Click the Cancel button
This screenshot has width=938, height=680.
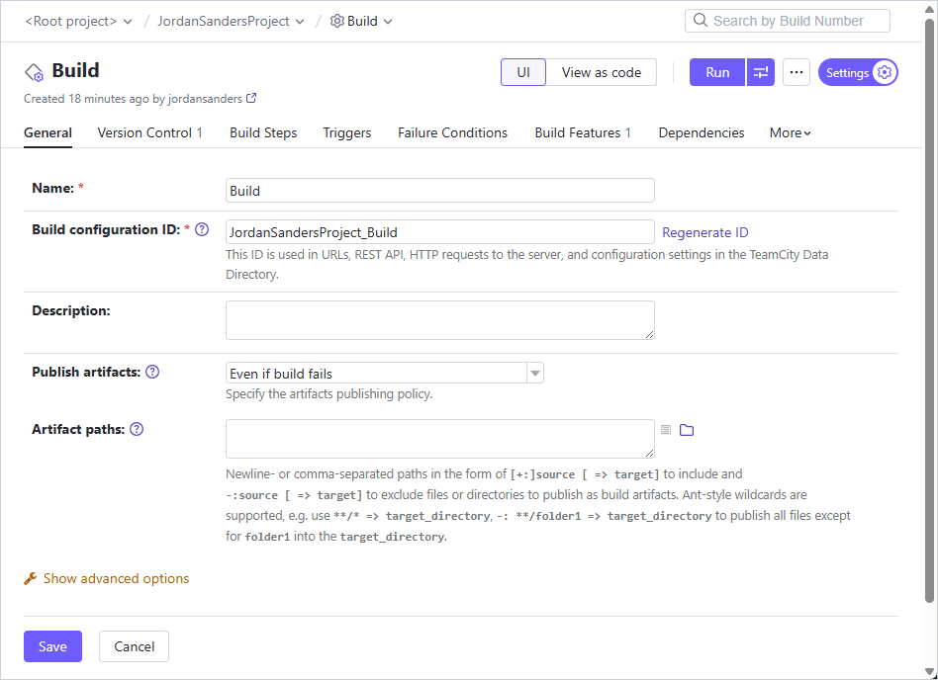tap(134, 646)
